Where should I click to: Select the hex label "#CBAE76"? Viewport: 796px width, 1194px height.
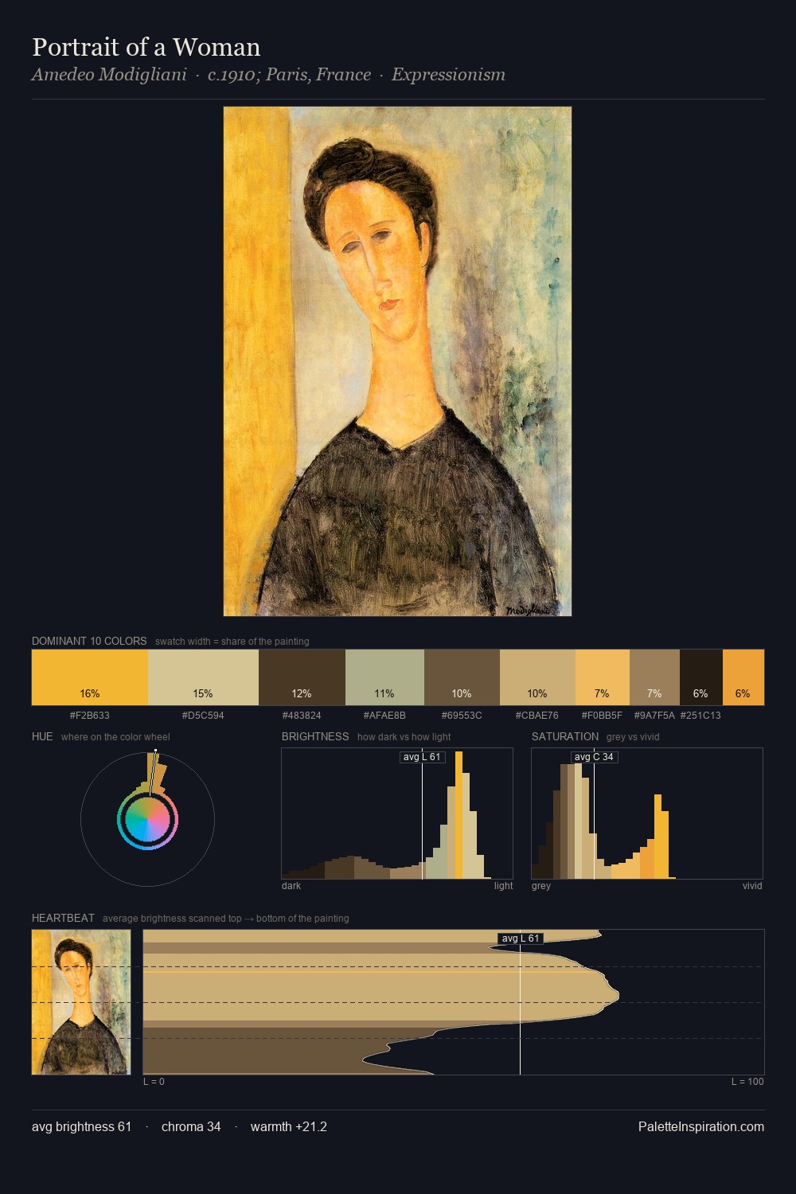pos(537,716)
